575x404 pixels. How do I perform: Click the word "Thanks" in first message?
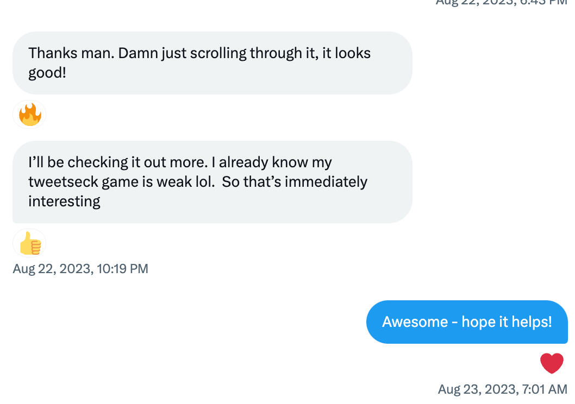(53, 53)
